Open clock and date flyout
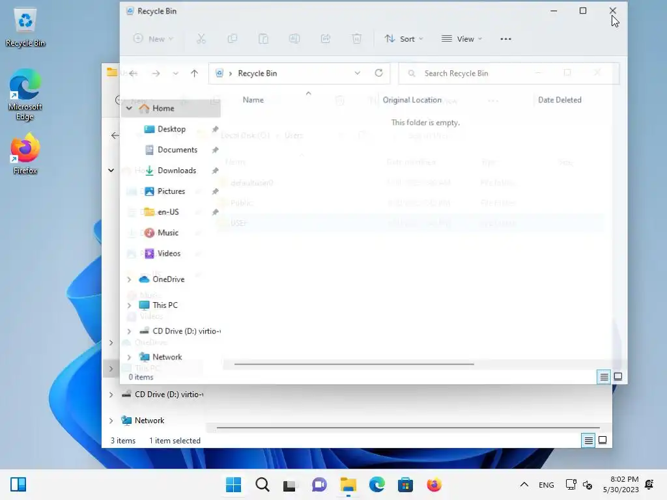 pos(621,484)
